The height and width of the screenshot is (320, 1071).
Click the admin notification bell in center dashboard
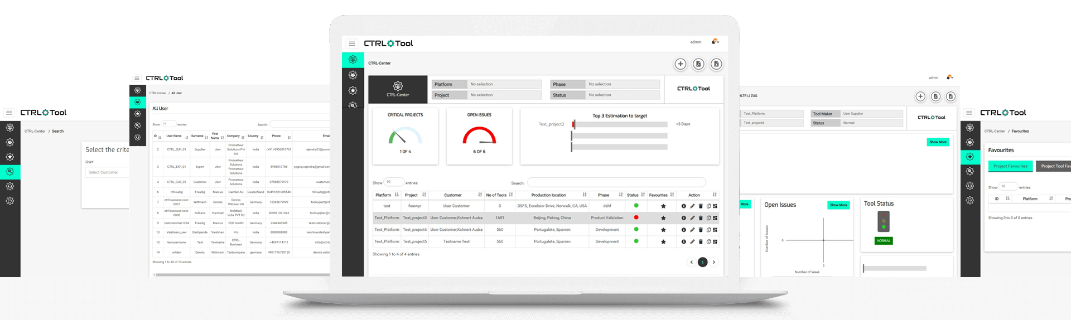point(715,42)
